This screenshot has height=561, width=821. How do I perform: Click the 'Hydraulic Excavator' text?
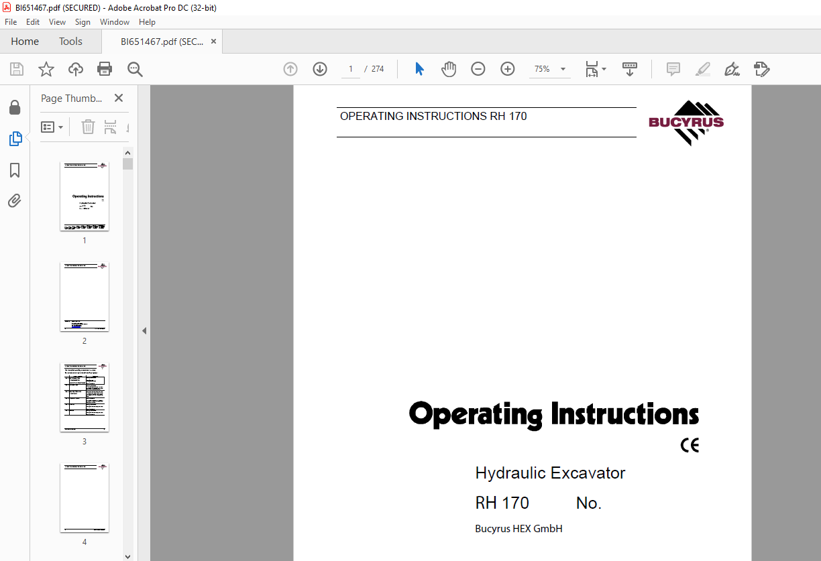click(x=550, y=473)
